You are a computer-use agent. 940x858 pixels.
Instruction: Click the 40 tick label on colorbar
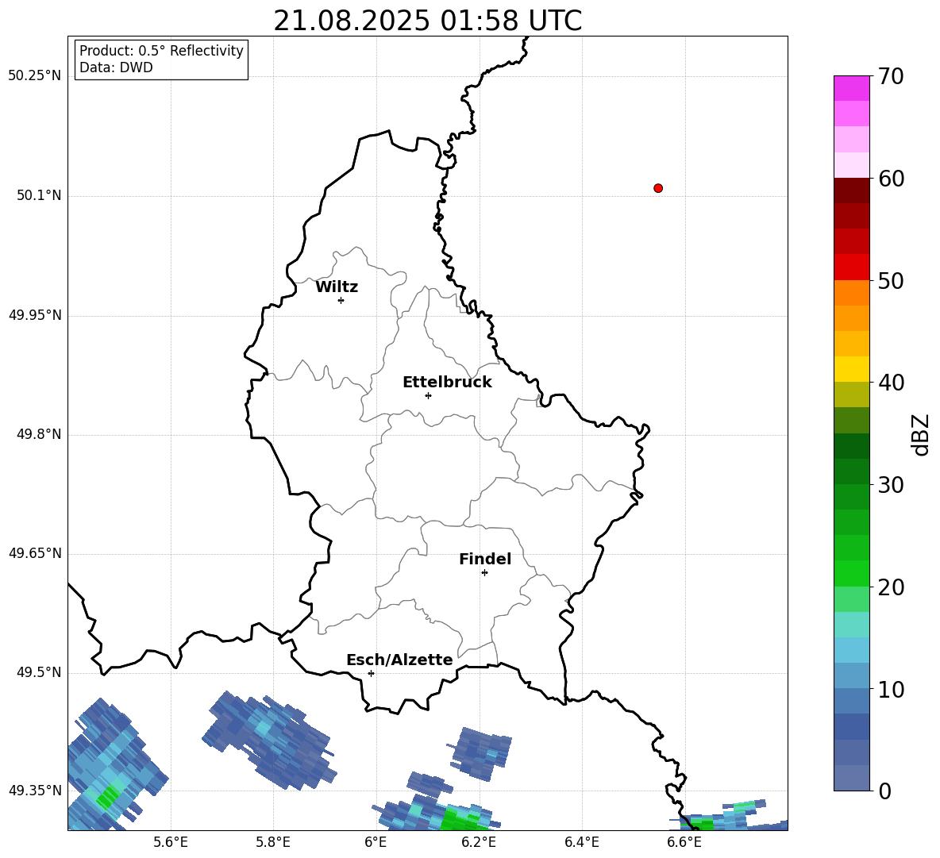[x=891, y=383]
